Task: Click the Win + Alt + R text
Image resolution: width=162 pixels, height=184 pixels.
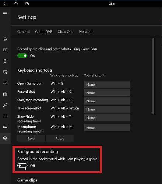Action: click(x=61, y=100)
